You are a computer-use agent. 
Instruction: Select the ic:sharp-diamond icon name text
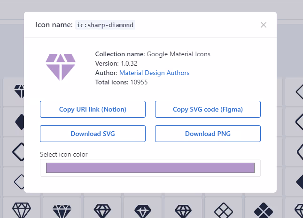coord(105,25)
